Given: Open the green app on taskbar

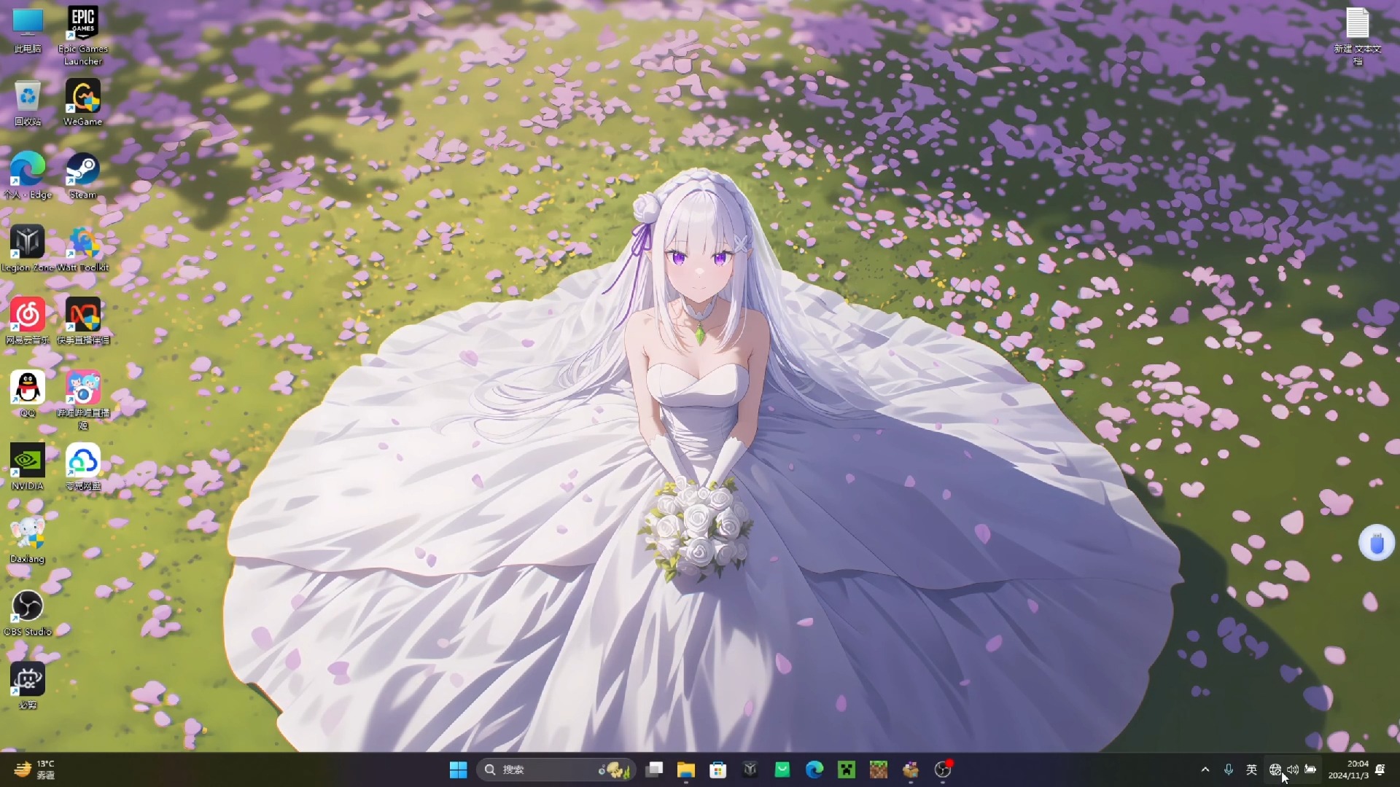Looking at the screenshot, I should (x=782, y=770).
